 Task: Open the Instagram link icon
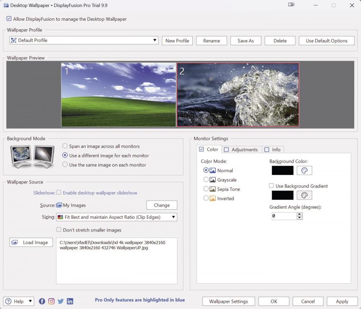click(51, 301)
